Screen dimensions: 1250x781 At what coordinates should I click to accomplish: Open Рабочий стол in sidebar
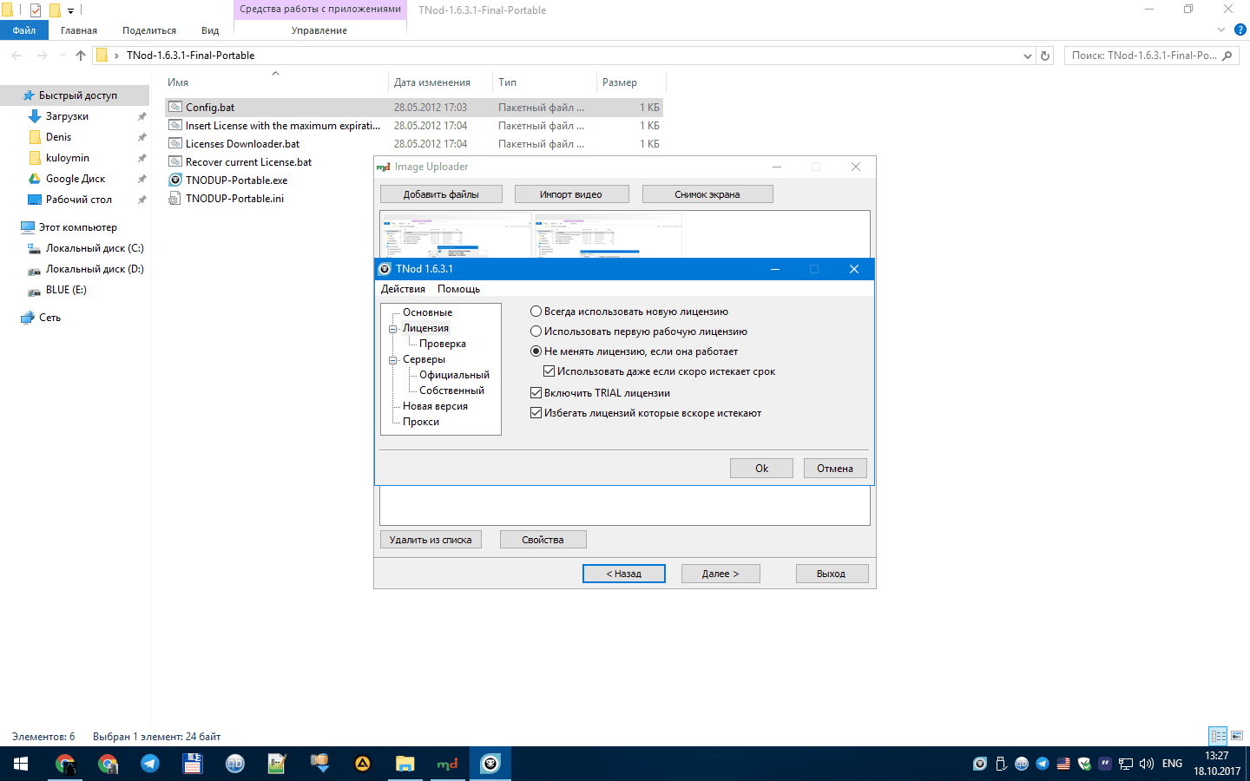(x=78, y=200)
